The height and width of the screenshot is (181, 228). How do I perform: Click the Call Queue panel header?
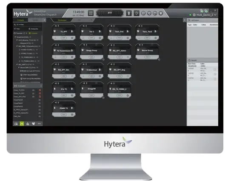pos(202,20)
